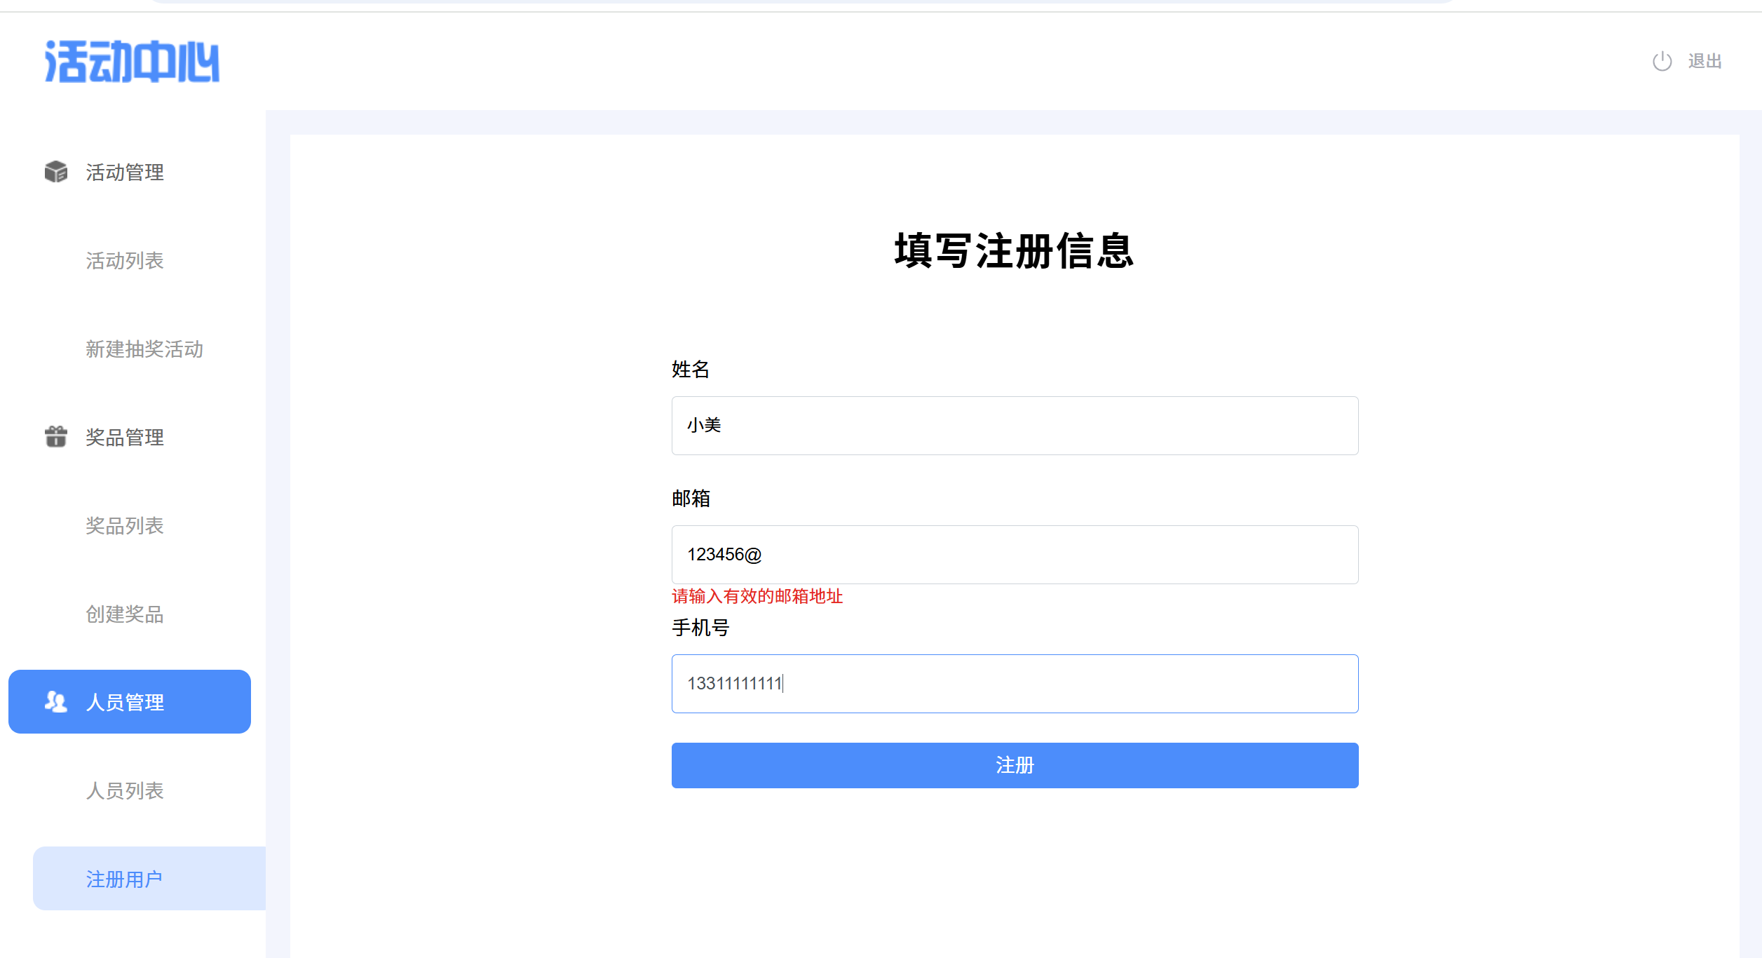Open 活动列表 in the sidebar

[125, 261]
